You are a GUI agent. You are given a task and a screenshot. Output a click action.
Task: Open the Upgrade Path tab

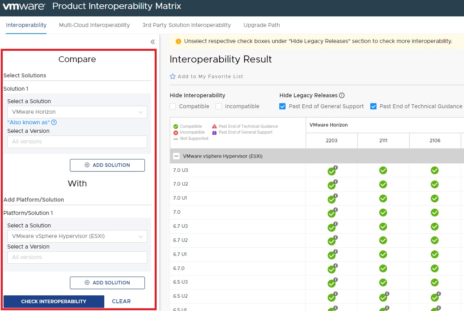pos(261,25)
